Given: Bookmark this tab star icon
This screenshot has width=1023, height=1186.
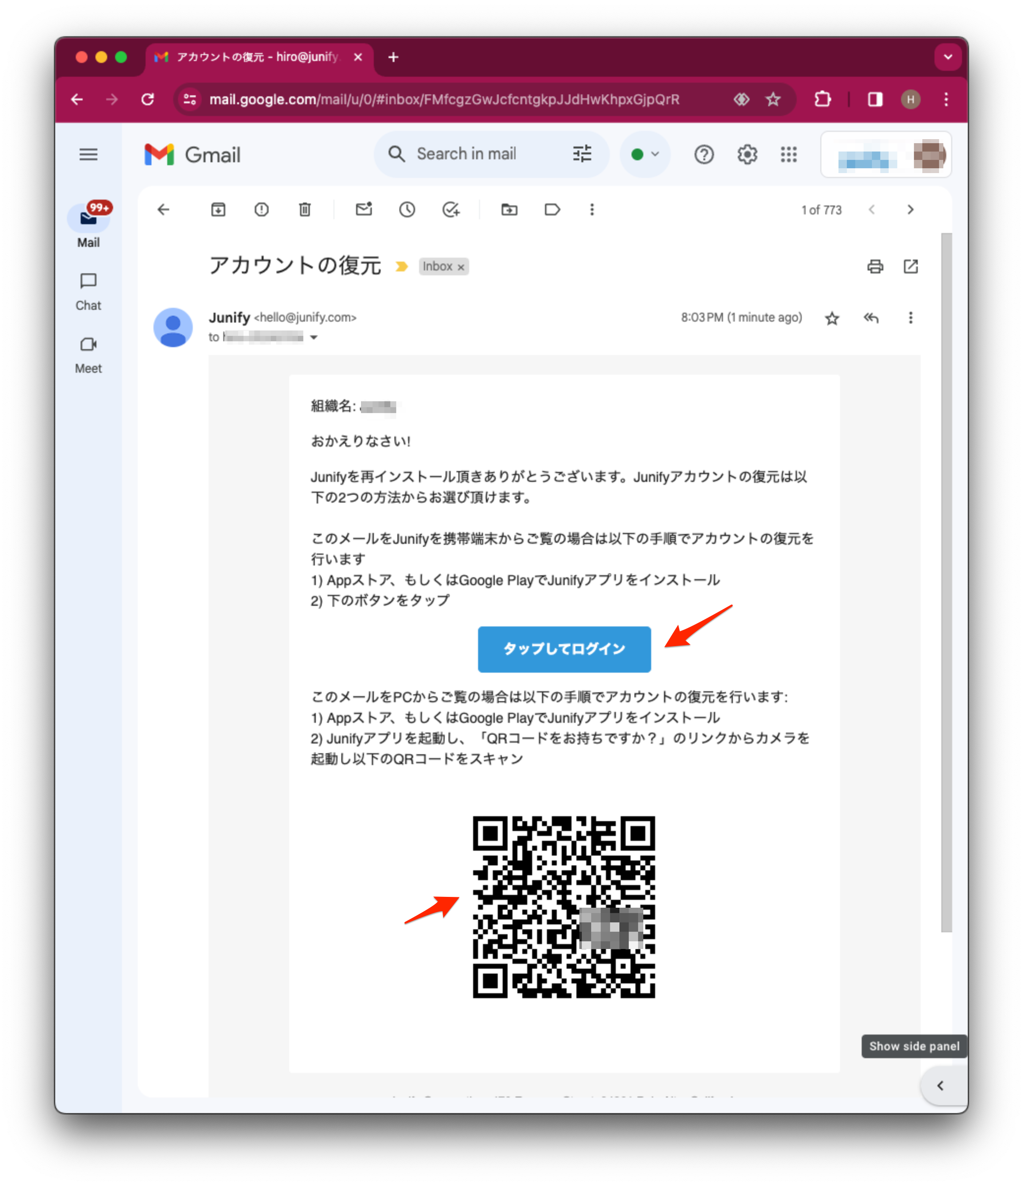Looking at the screenshot, I should [x=774, y=100].
